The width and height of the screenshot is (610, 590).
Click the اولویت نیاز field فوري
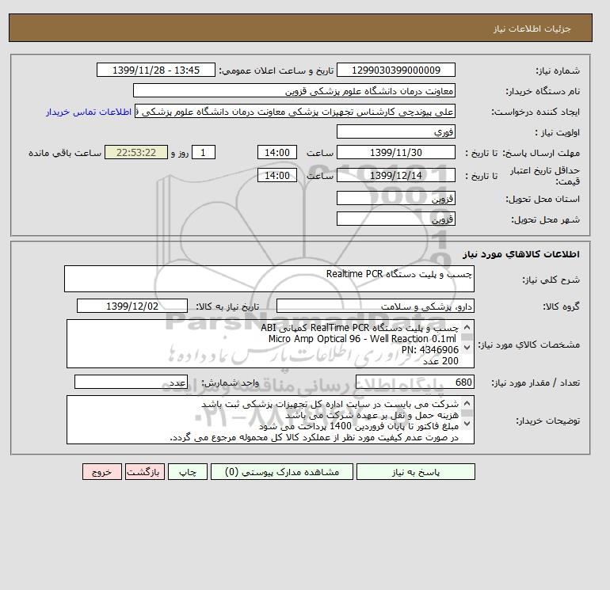click(x=395, y=131)
